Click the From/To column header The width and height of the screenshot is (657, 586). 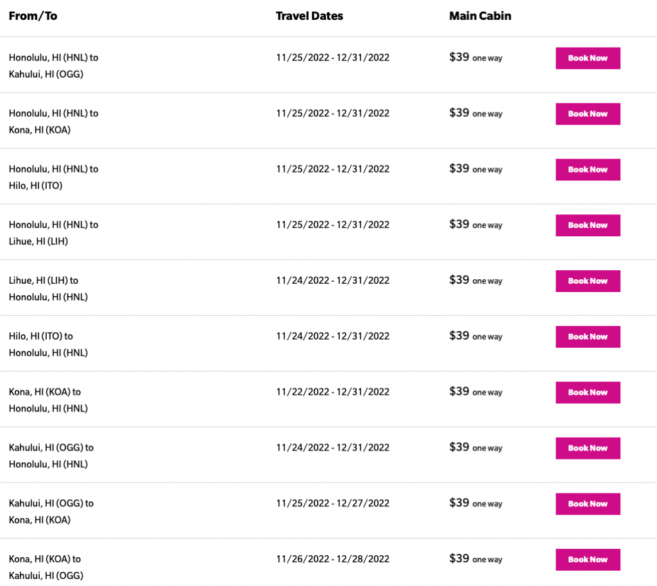[33, 16]
